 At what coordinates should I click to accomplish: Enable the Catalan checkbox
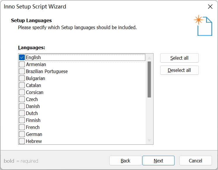tap(22, 85)
